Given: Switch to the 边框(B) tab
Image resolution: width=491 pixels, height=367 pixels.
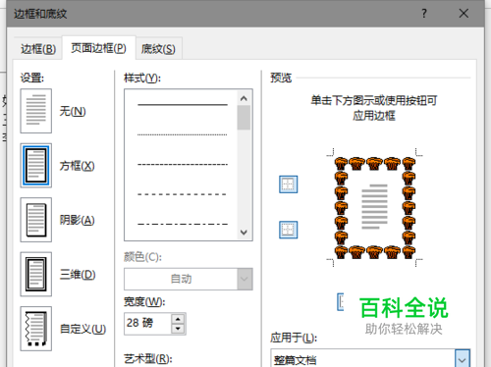Looking at the screenshot, I should point(38,49).
